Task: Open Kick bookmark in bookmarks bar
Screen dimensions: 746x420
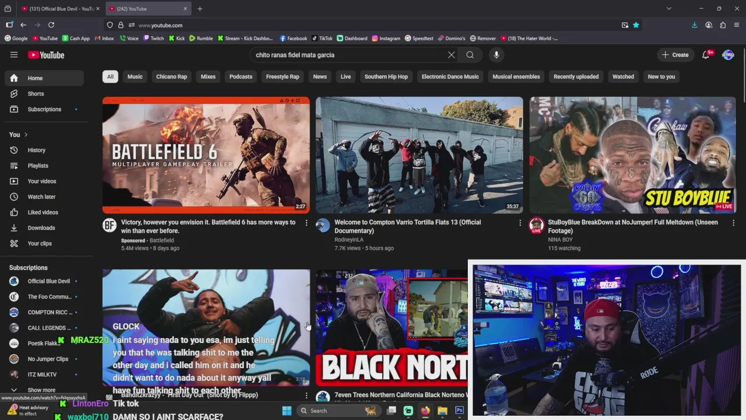Action: point(177,38)
